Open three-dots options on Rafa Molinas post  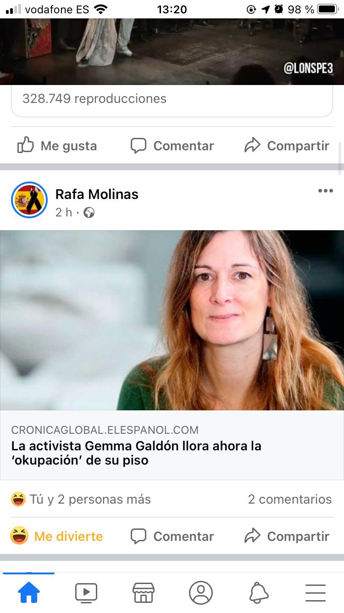point(325,191)
